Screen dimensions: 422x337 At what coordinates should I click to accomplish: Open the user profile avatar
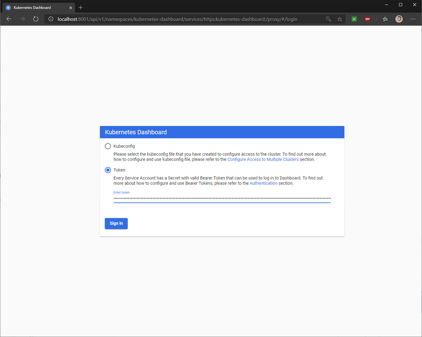[399, 19]
